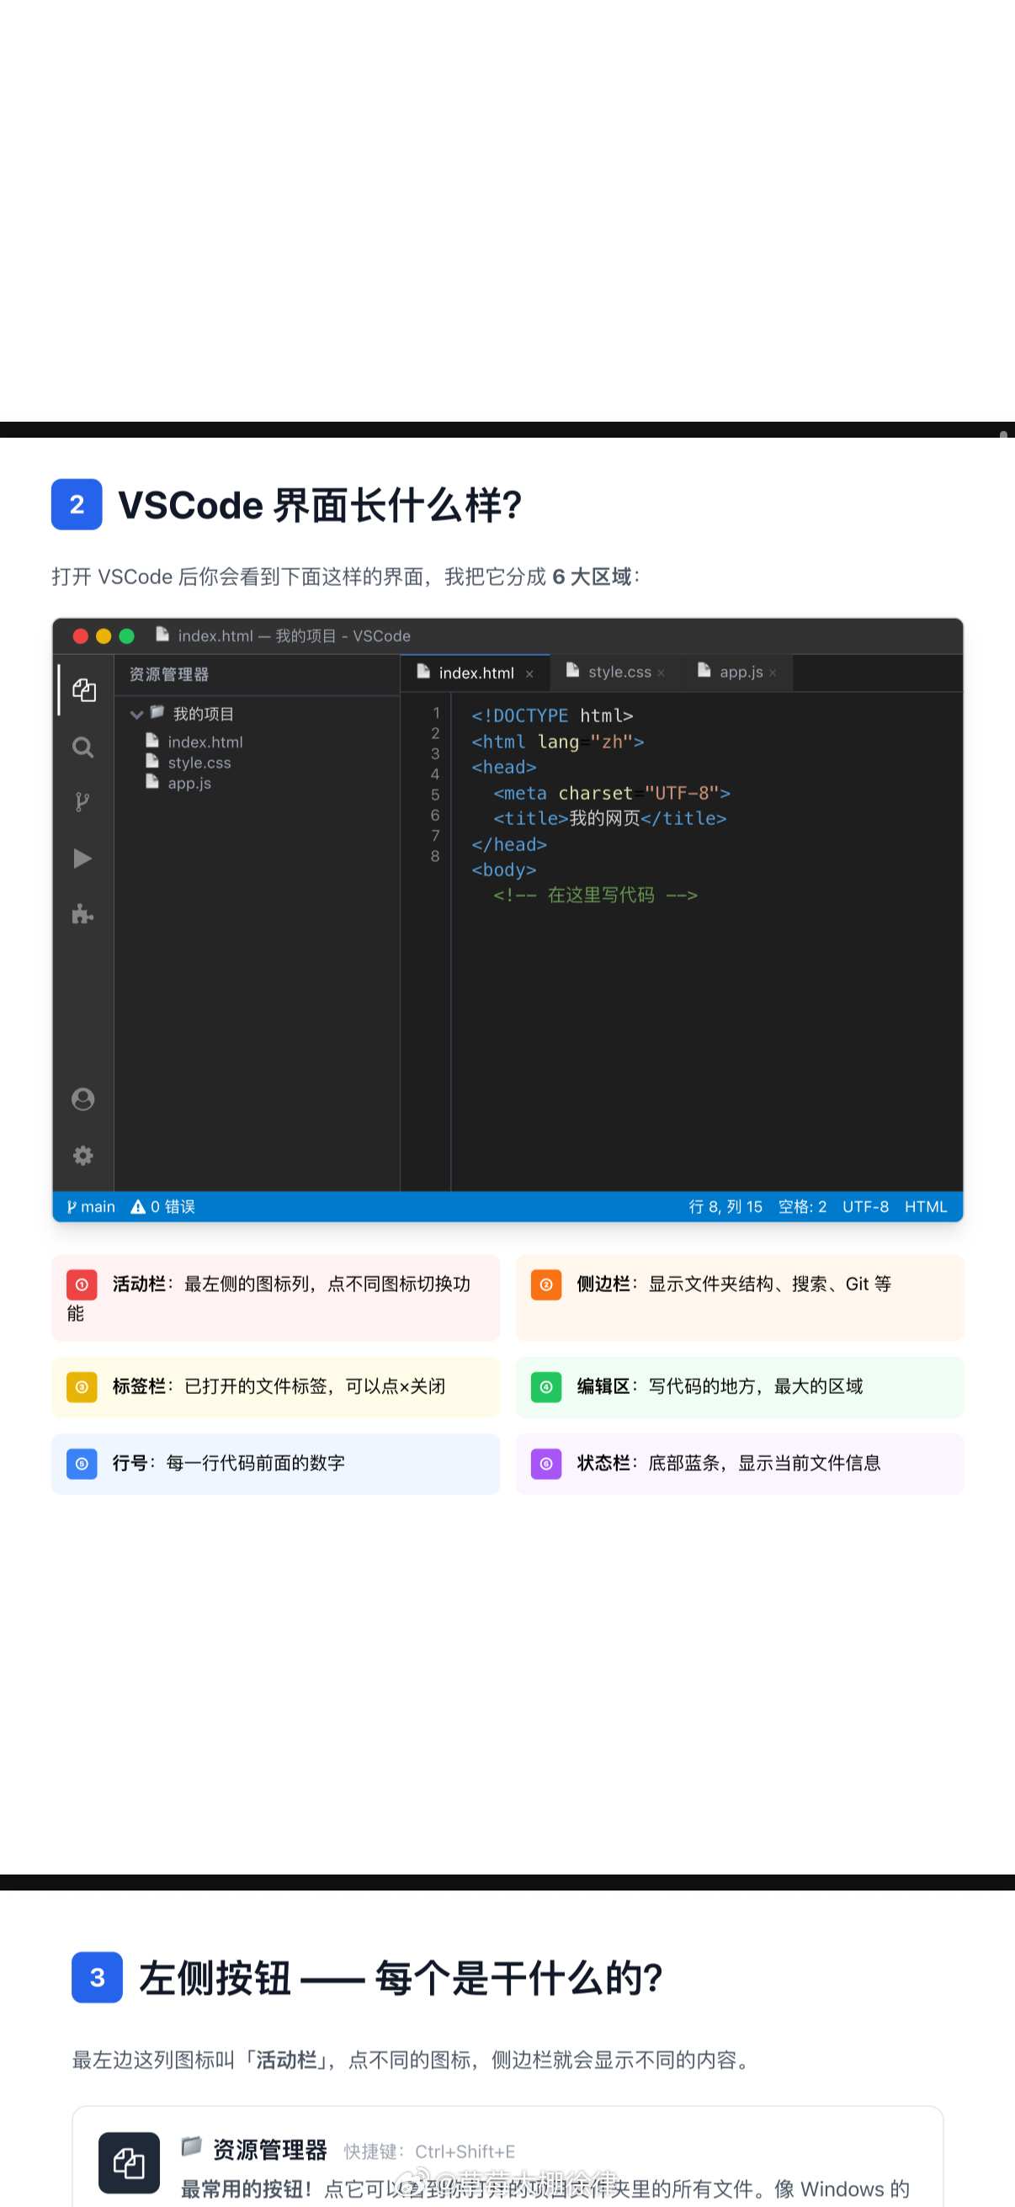Click the 侧边栏 legend card
The image size is (1015, 2207).
[740, 1297]
